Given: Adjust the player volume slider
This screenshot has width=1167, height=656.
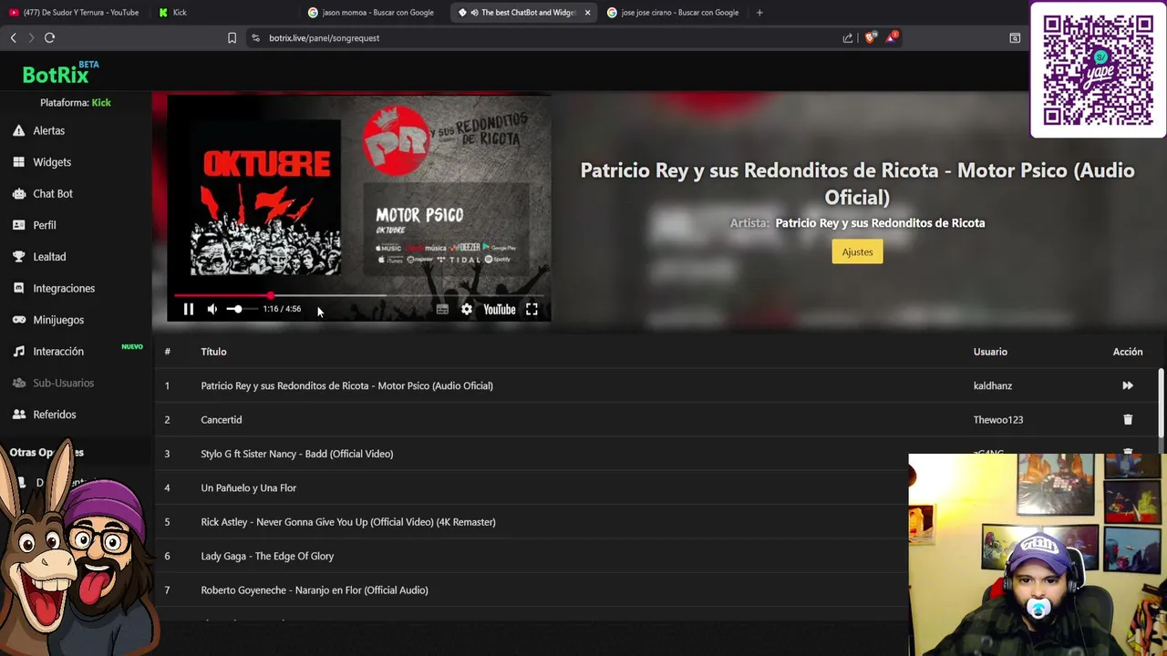Looking at the screenshot, I should [241, 310].
